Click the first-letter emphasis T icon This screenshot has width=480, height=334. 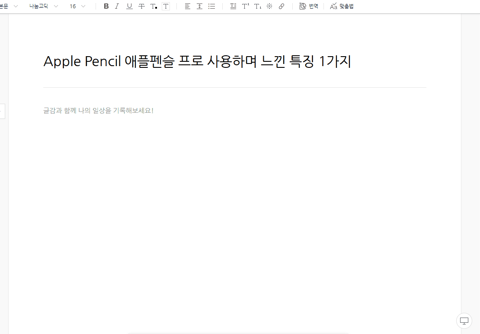click(233, 6)
